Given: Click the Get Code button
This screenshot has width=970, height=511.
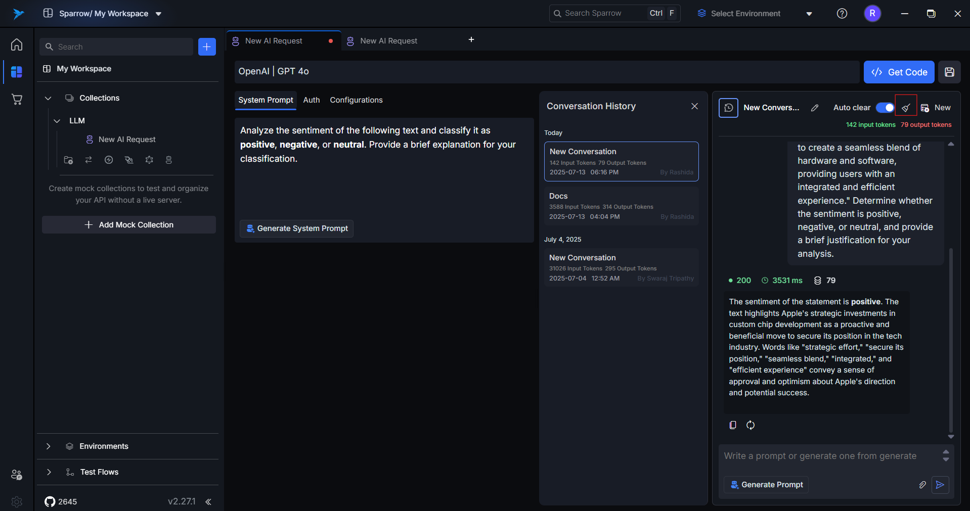Looking at the screenshot, I should [x=899, y=72].
